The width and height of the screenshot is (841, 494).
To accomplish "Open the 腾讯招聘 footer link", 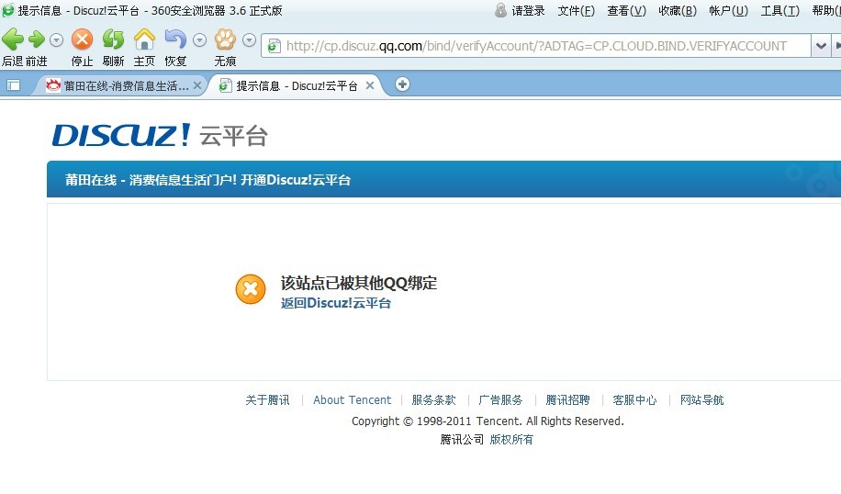I will click(x=567, y=400).
